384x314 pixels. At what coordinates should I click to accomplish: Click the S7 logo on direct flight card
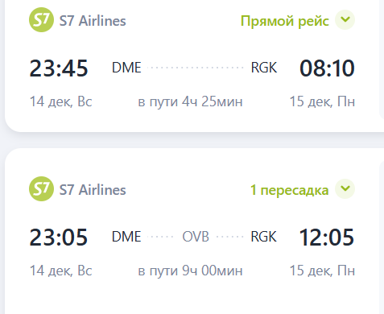coord(41,20)
